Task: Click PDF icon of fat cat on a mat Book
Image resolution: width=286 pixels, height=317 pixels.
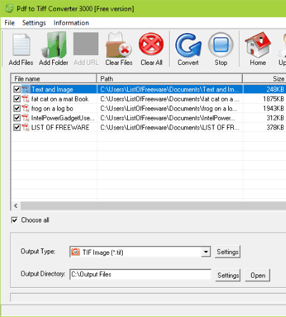Action: [x=25, y=98]
